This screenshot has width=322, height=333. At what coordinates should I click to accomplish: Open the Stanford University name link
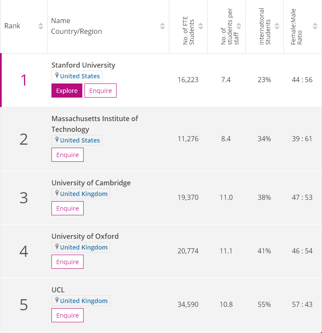83,65
